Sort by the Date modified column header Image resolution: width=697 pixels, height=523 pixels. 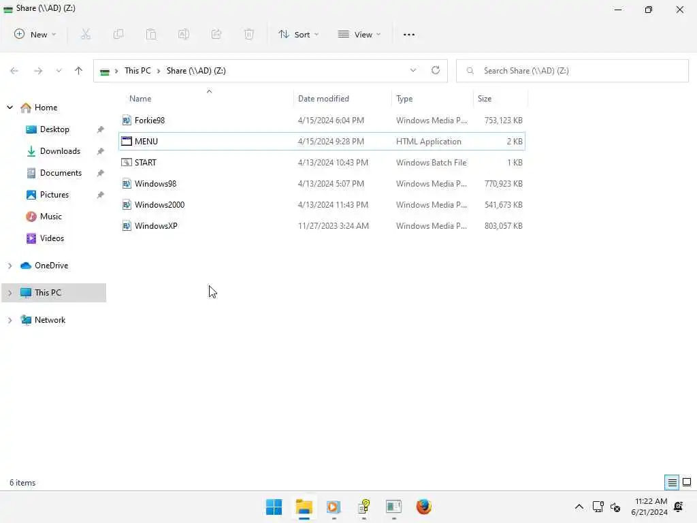(x=323, y=99)
